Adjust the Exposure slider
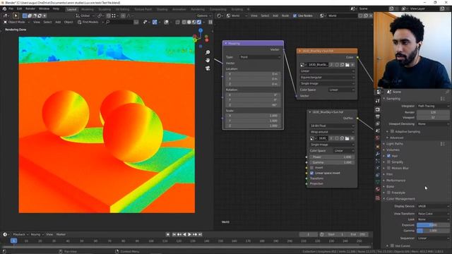The width and height of the screenshot is (452, 254). click(433, 225)
